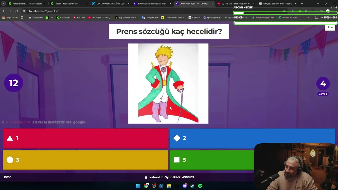The width and height of the screenshot is (338, 190).
Task: Open Spotify from the taskbar
Action: click(200, 186)
